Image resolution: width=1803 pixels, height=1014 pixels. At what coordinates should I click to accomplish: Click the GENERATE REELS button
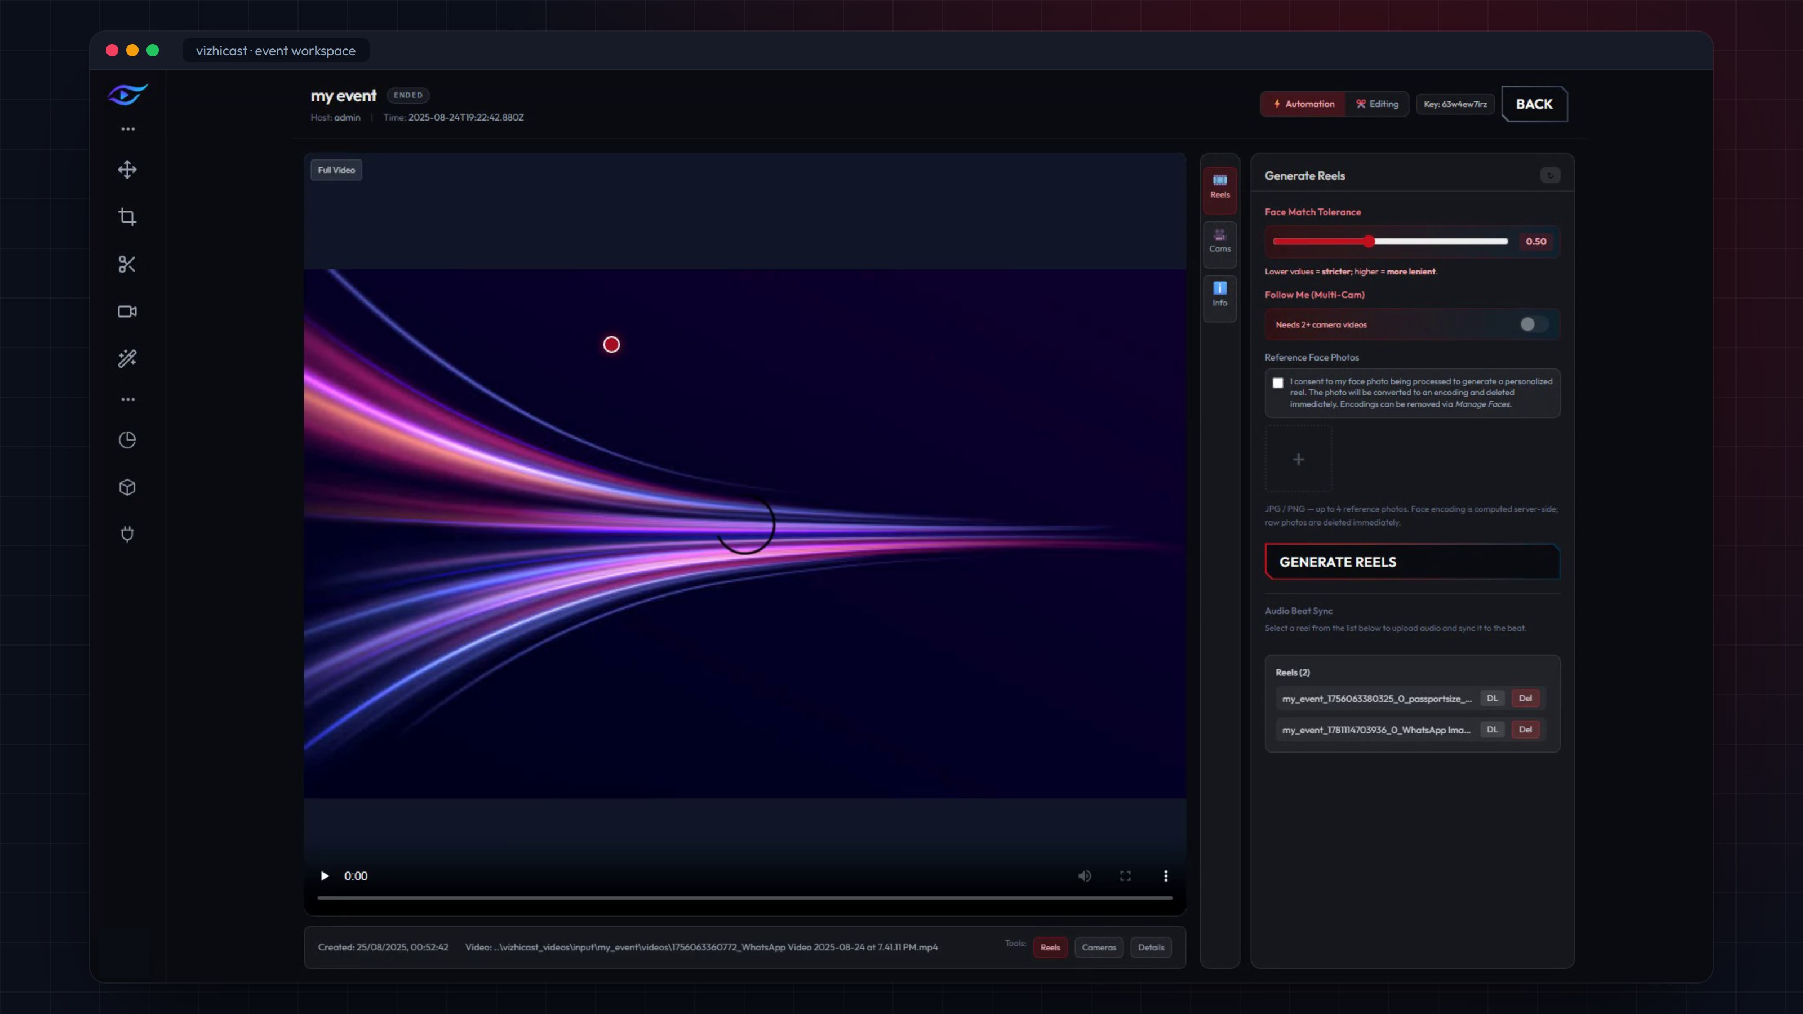click(1413, 562)
